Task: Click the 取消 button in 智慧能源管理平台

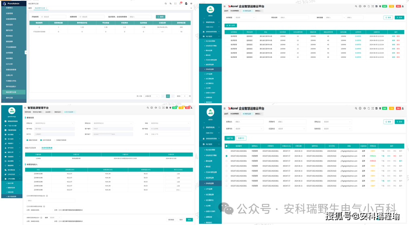Action: coord(181,220)
